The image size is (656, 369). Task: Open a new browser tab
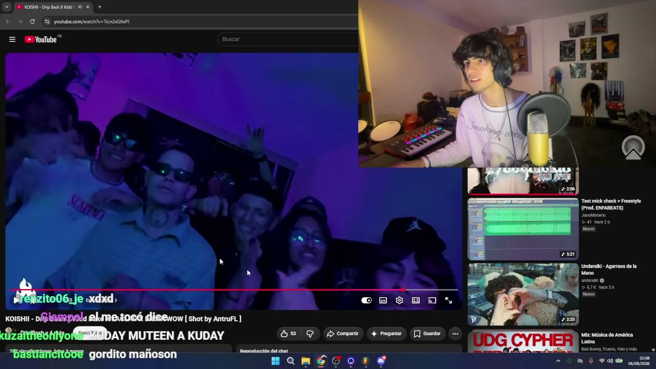pyautogui.click(x=99, y=7)
